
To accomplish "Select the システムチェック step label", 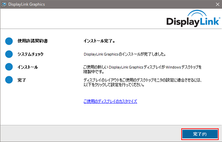I will coord(30,54).
